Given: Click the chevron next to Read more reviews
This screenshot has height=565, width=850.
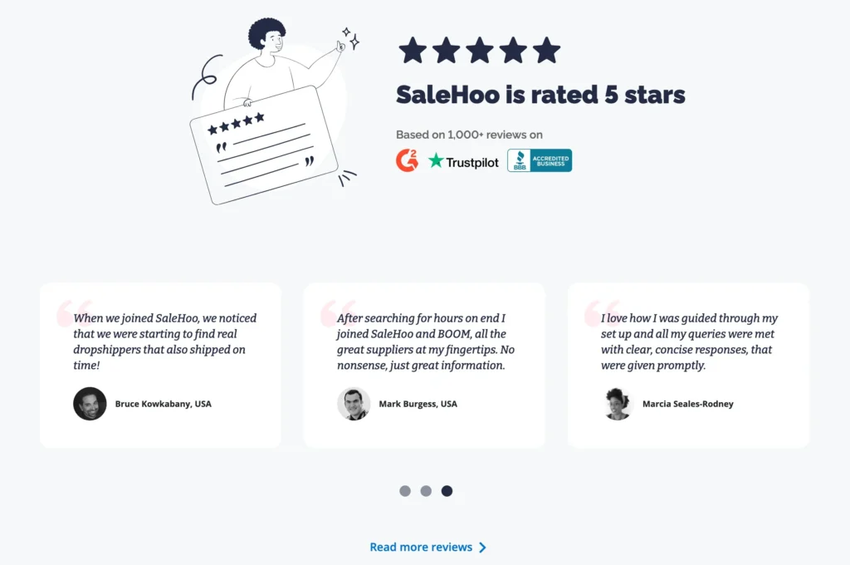Looking at the screenshot, I should click(x=483, y=548).
